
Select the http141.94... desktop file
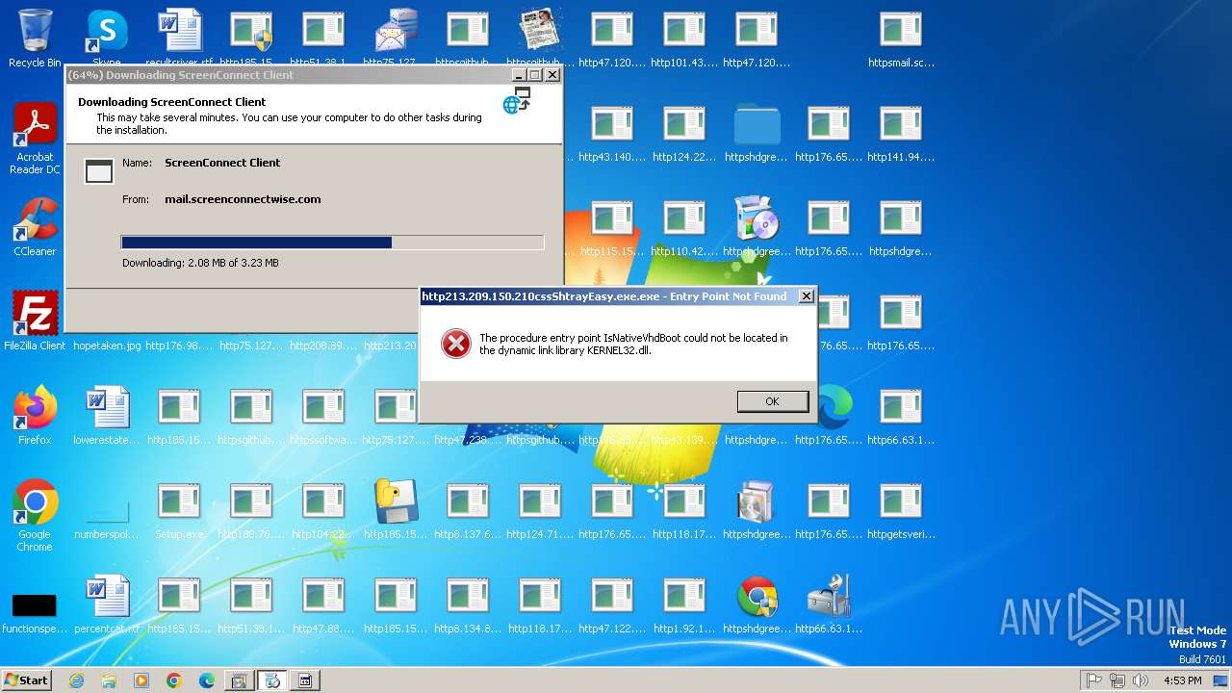pyautogui.click(x=901, y=133)
